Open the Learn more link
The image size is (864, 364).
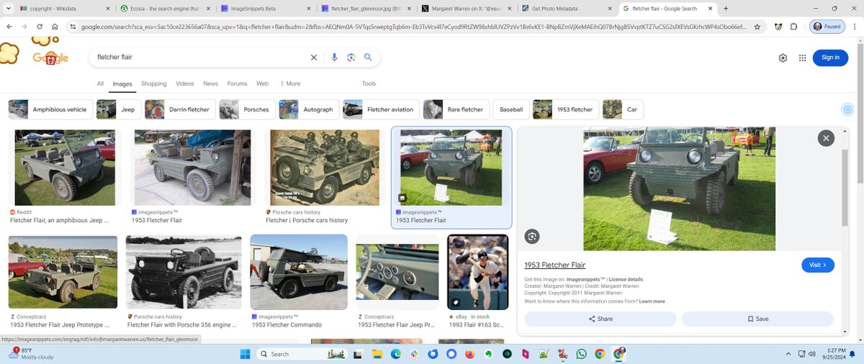tap(652, 301)
